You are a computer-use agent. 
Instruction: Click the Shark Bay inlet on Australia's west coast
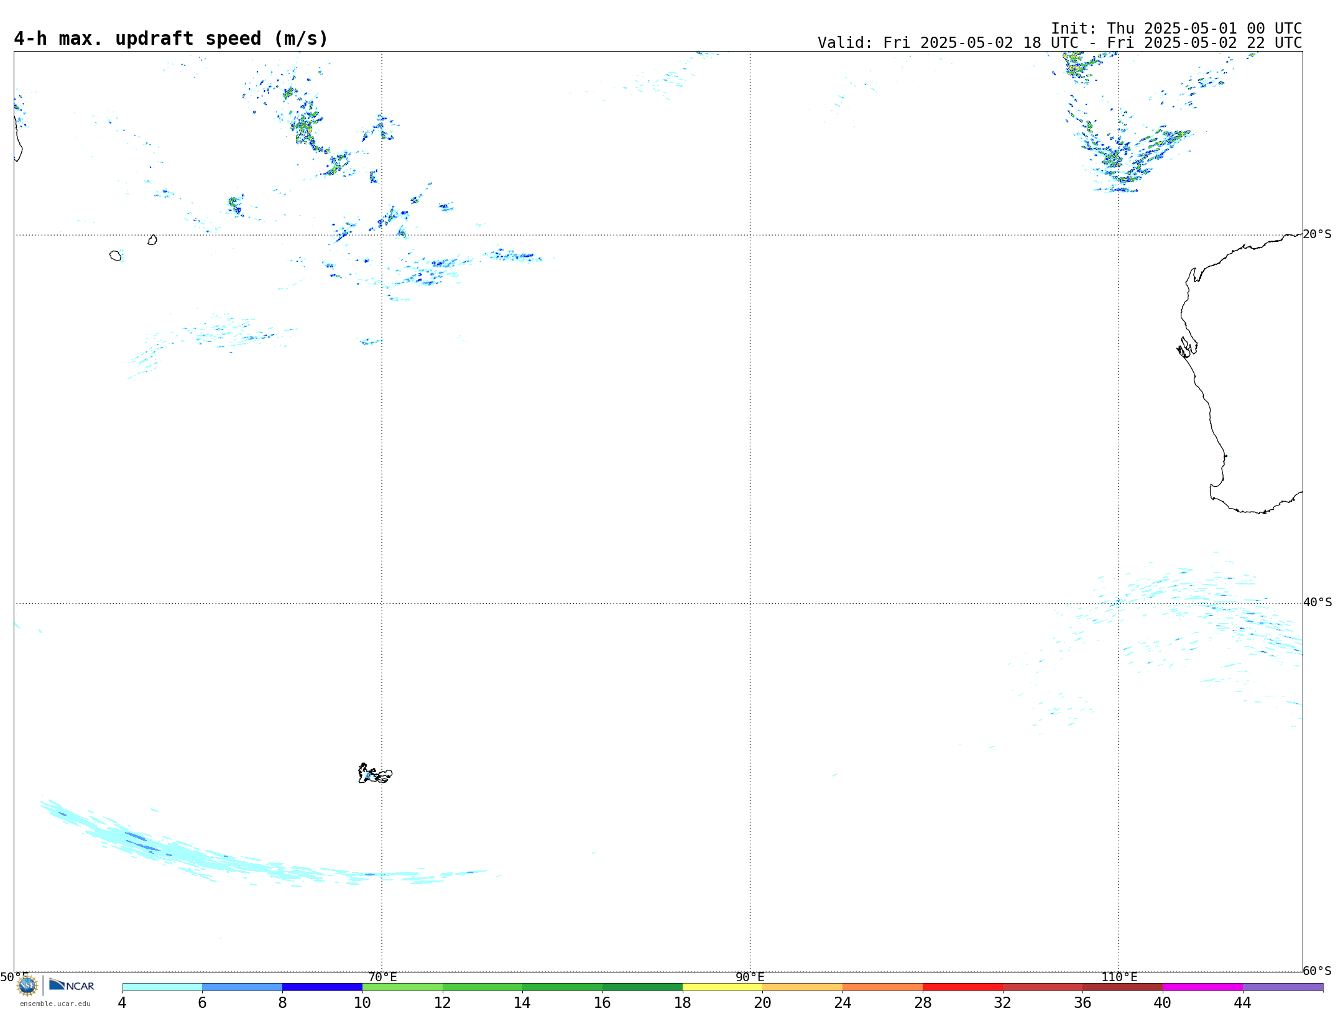(1186, 347)
